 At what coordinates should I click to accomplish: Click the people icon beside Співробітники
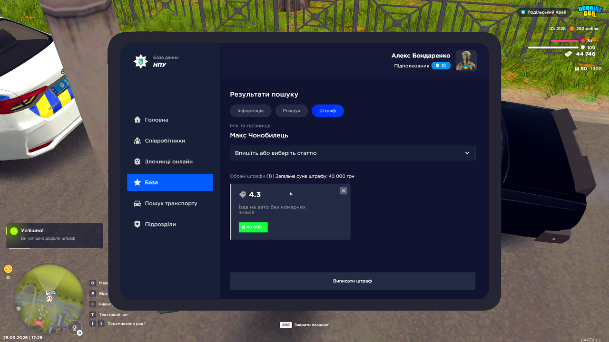138,141
